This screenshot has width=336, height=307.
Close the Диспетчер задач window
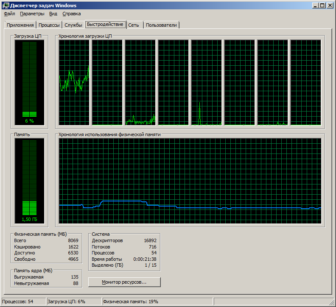point(330,6)
